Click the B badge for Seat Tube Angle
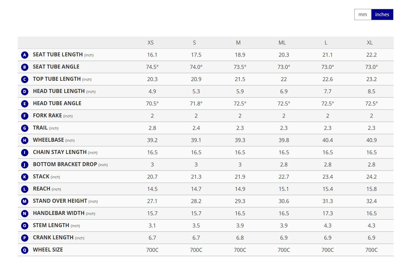The width and height of the screenshot is (416, 269). (x=25, y=67)
